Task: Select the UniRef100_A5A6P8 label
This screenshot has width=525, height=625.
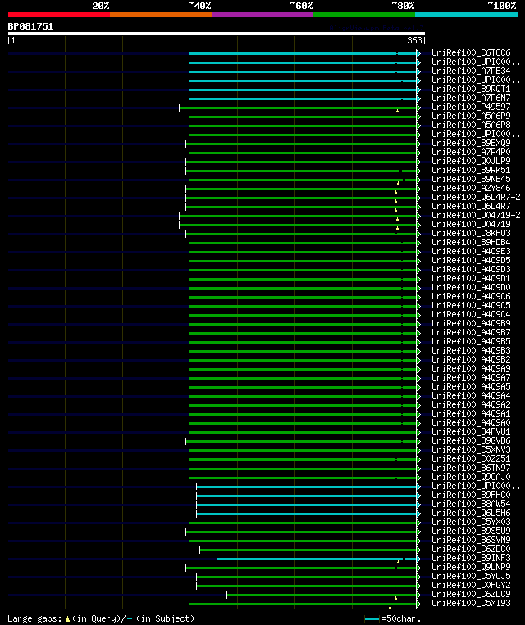Action: click(x=471, y=125)
